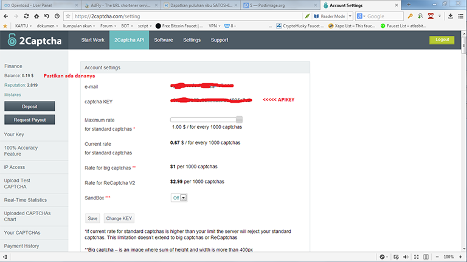
Task: Click the orange key password icon
Action: coord(410,16)
